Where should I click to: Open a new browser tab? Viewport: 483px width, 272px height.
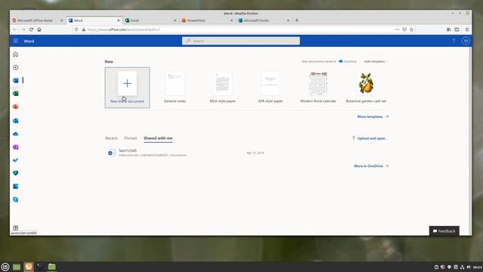pos(297,20)
